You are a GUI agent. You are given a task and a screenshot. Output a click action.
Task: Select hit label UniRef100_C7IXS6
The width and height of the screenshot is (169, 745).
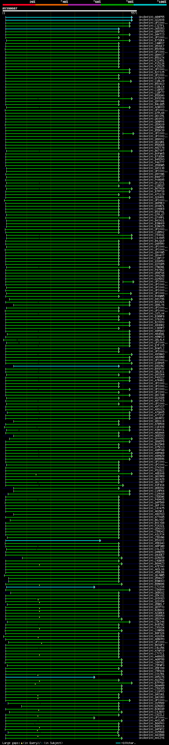[x=152, y=587]
